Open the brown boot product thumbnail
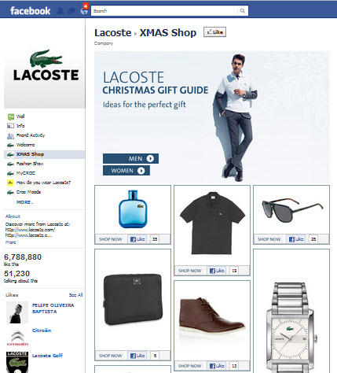Viewport: 337px width, 373px height. pyautogui.click(x=212, y=317)
